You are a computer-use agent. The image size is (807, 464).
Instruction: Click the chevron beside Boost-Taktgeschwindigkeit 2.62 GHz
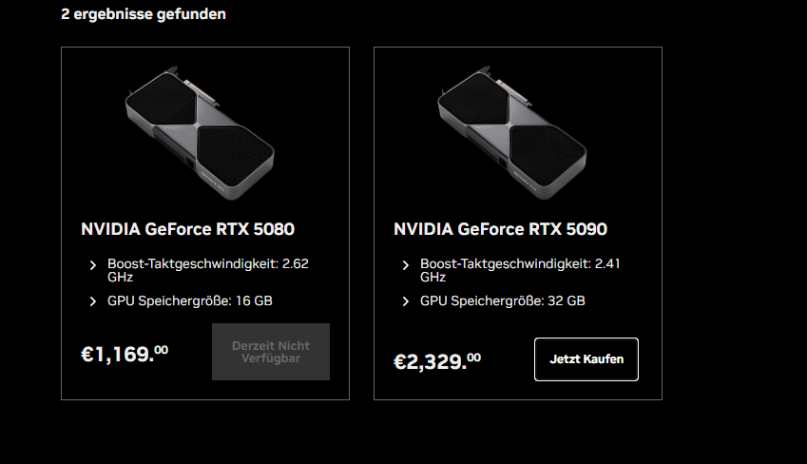pyautogui.click(x=92, y=265)
